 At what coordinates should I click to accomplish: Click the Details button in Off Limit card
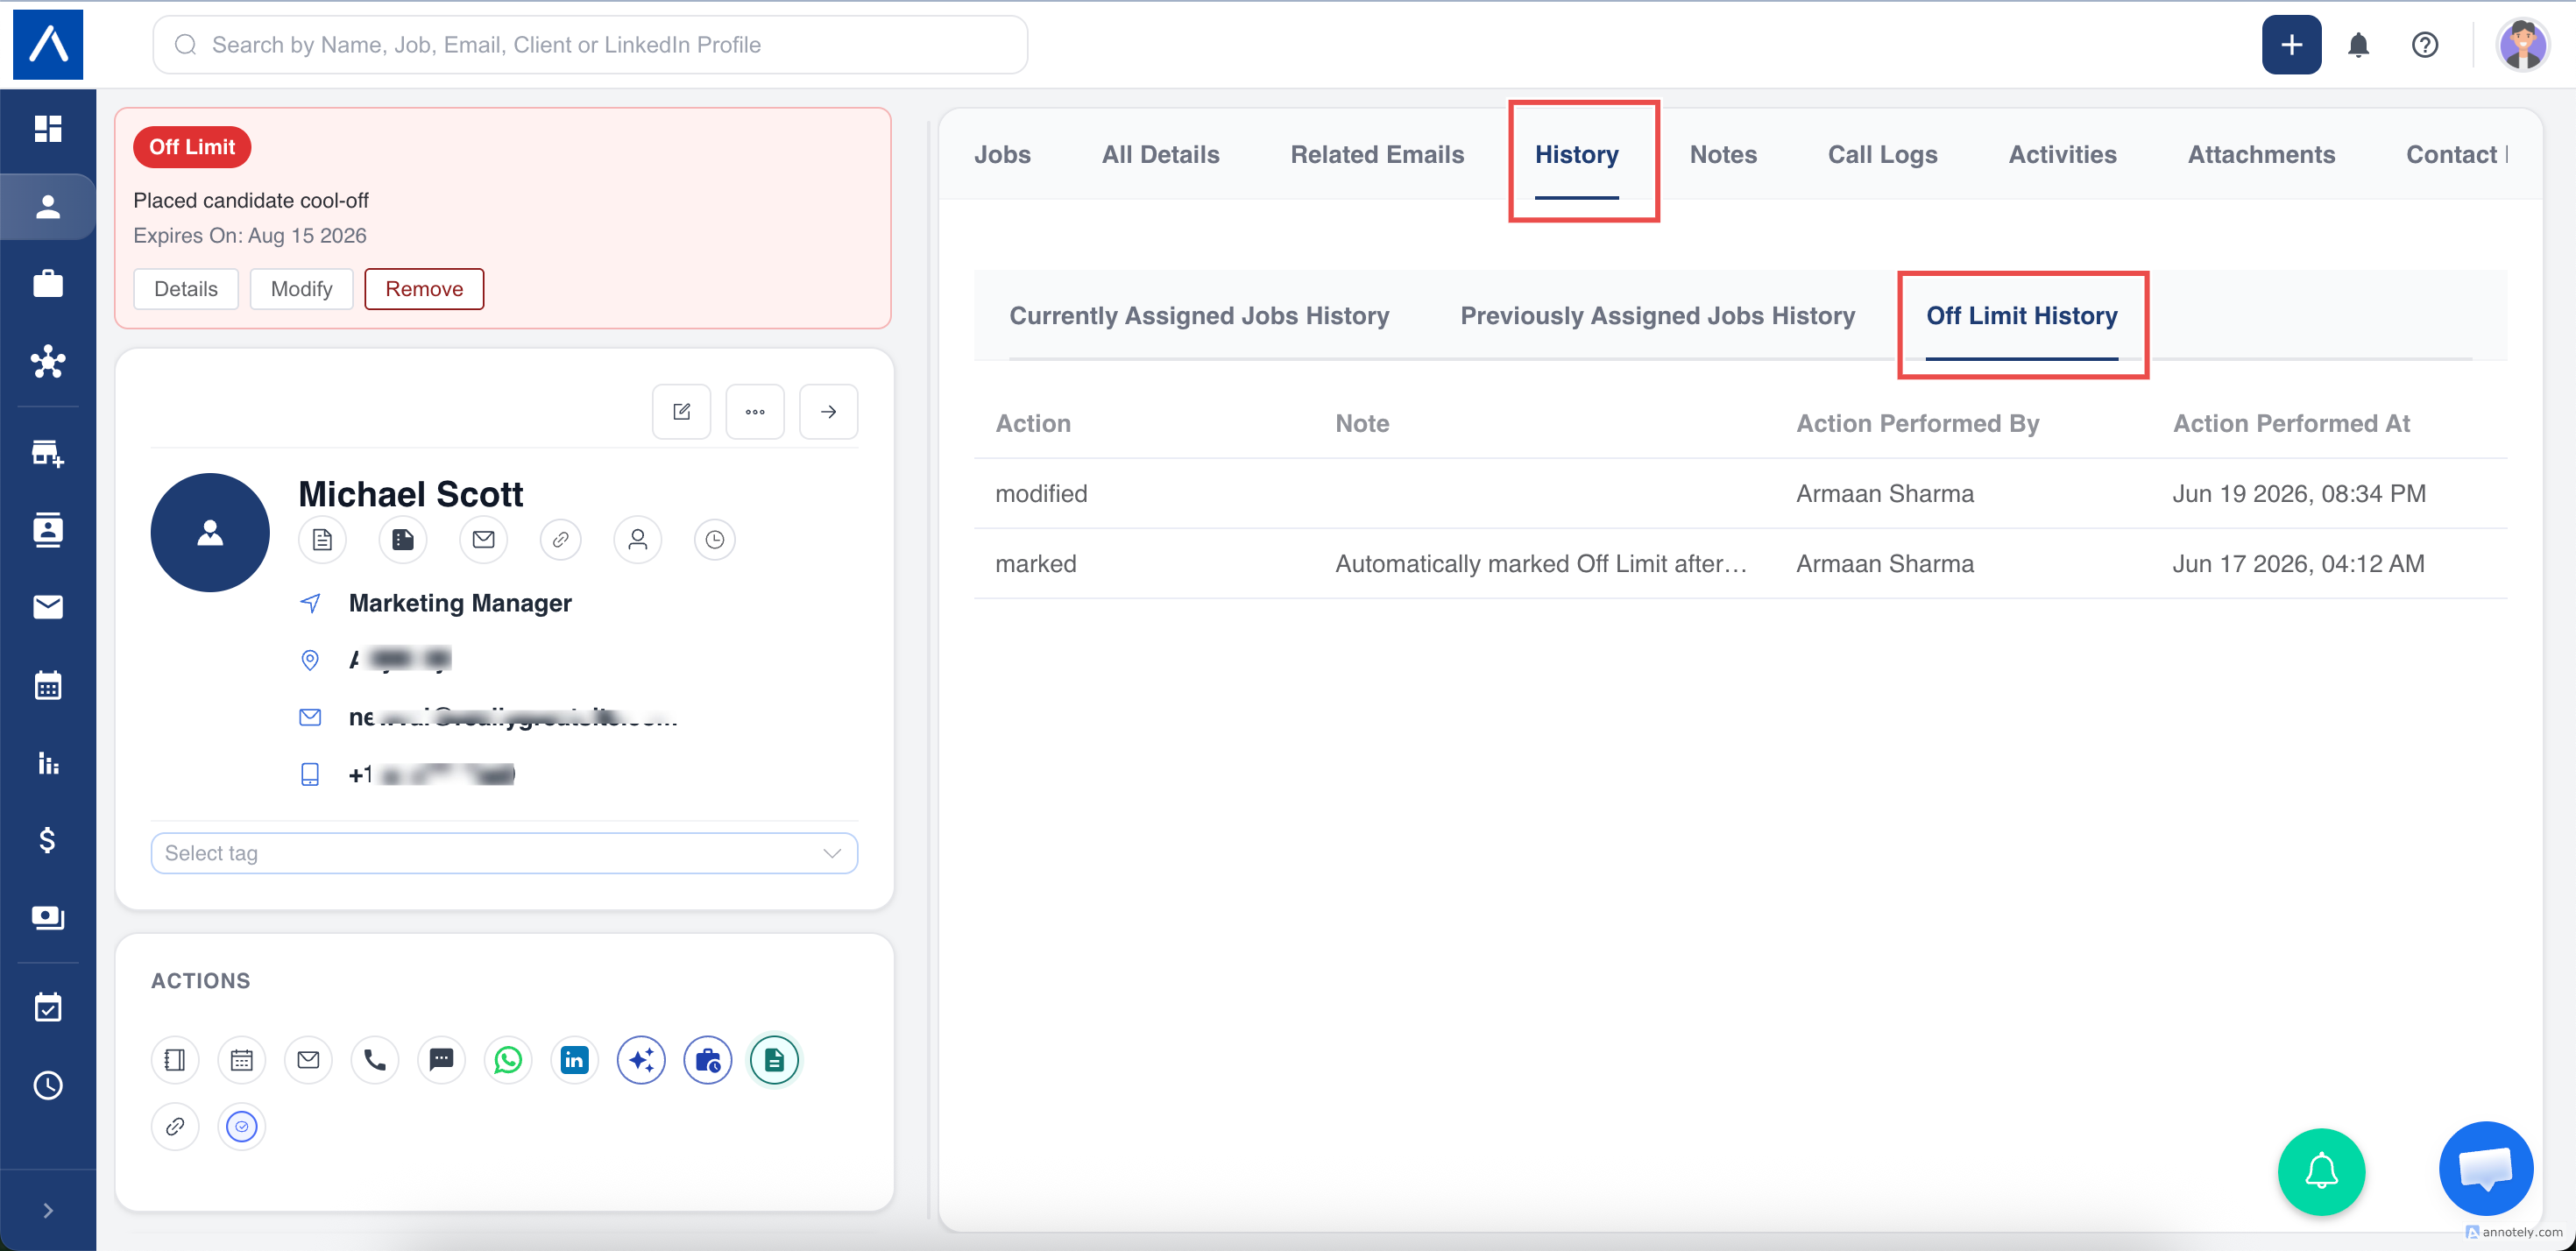click(x=186, y=289)
